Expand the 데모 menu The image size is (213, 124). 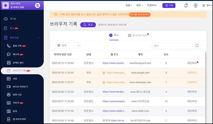pyautogui.click(x=139, y=5)
